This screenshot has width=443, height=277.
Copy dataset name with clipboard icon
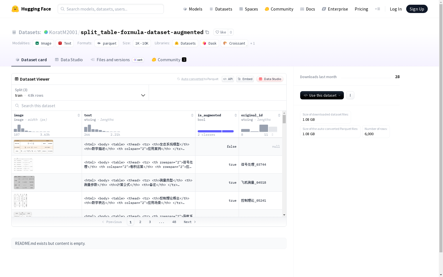[x=207, y=32]
